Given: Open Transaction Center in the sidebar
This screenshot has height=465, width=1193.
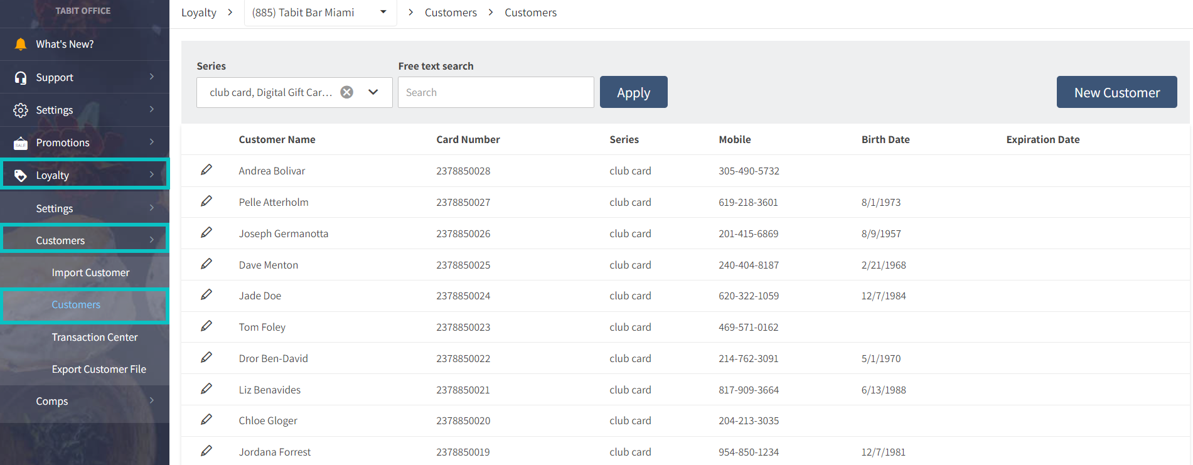Looking at the screenshot, I should pos(95,337).
